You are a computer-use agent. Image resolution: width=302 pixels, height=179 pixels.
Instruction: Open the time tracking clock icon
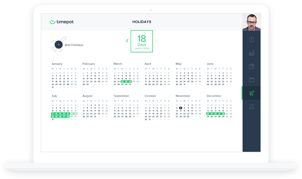coord(251,40)
